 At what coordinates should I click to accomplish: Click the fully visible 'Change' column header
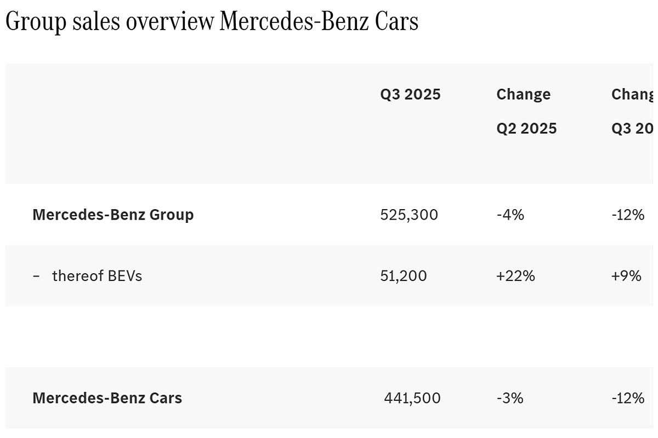tap(523, 94)
